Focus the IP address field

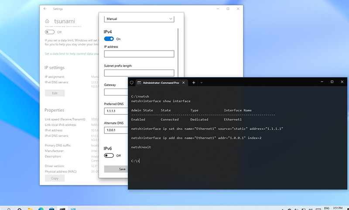point(139,54)
